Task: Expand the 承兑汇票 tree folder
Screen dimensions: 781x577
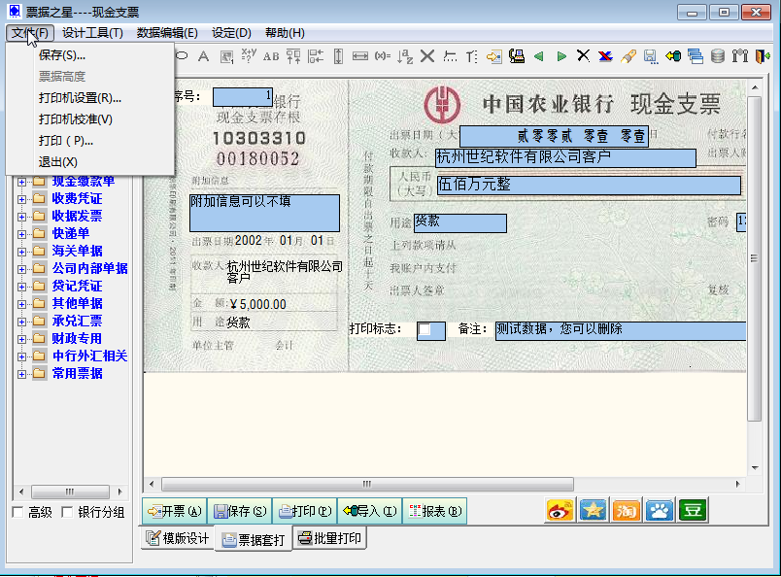Action: click(21, 322)
